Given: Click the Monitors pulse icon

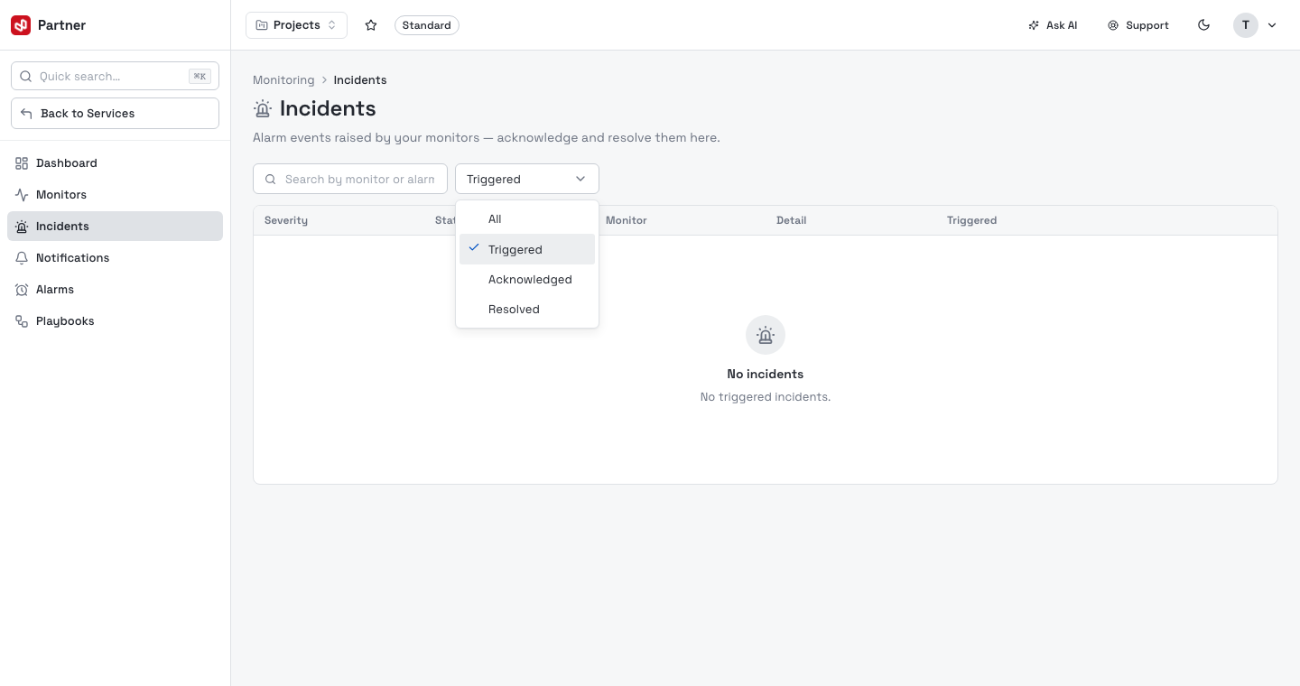Looking at the screenshot, I should 22,195.
